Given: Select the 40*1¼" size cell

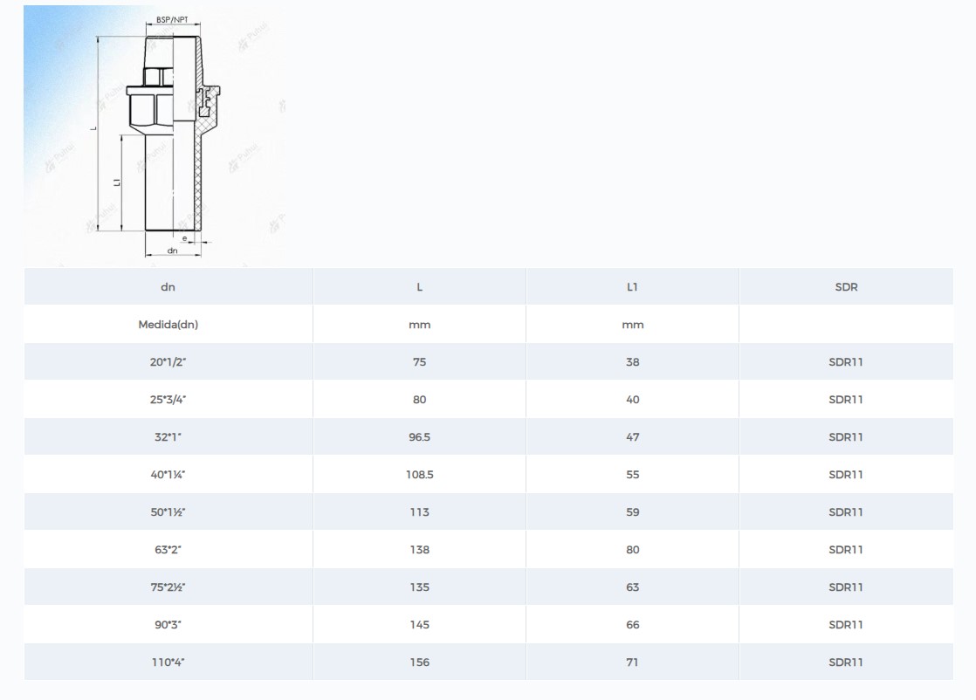Looking at the screenshot, I should click(168, 475).
